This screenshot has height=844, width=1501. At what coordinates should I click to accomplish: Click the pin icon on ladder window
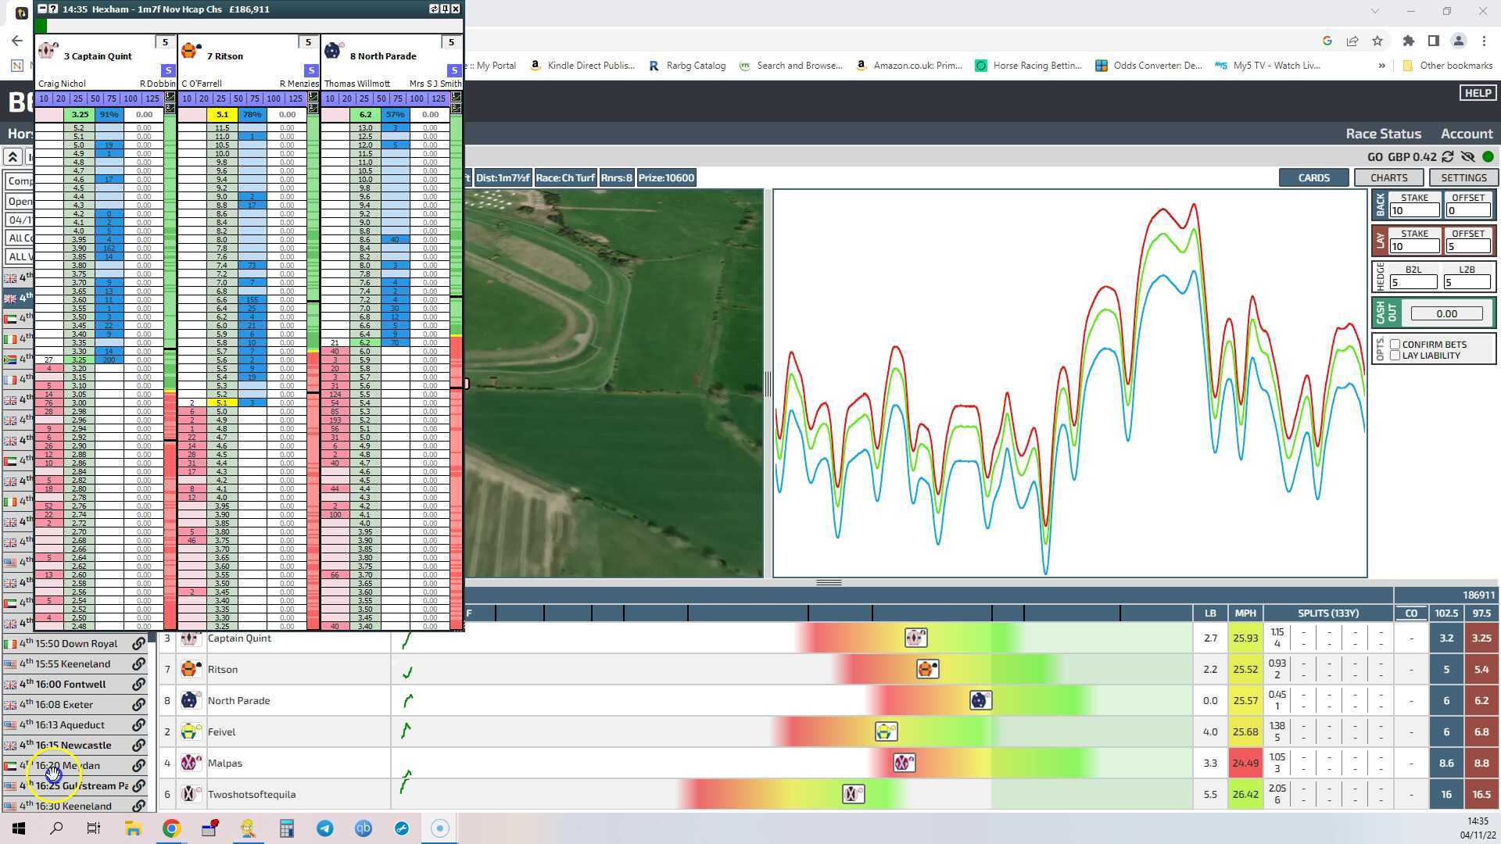(445, 9)
